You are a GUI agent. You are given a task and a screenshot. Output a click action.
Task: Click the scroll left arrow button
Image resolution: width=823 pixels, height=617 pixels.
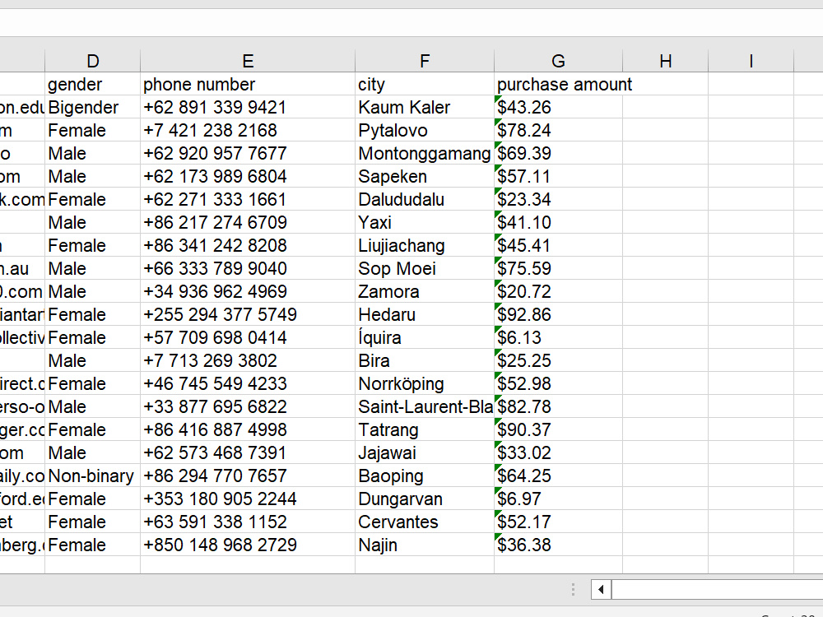[601, 589]
